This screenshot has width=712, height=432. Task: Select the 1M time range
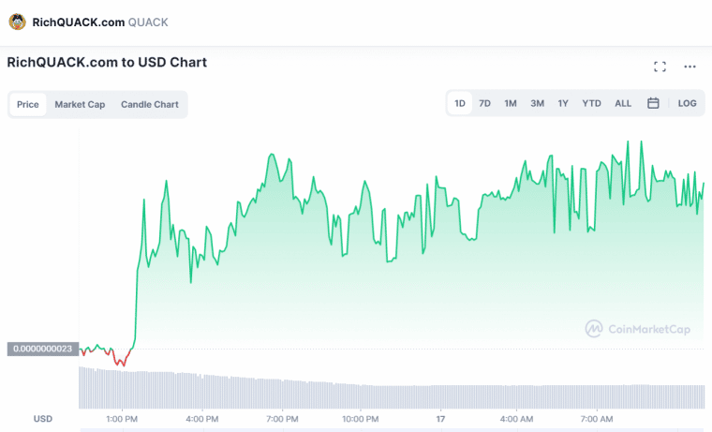pos(511,103)
